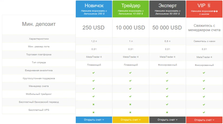
Task: Click the icon beside the VIP title
Action: 209,6
